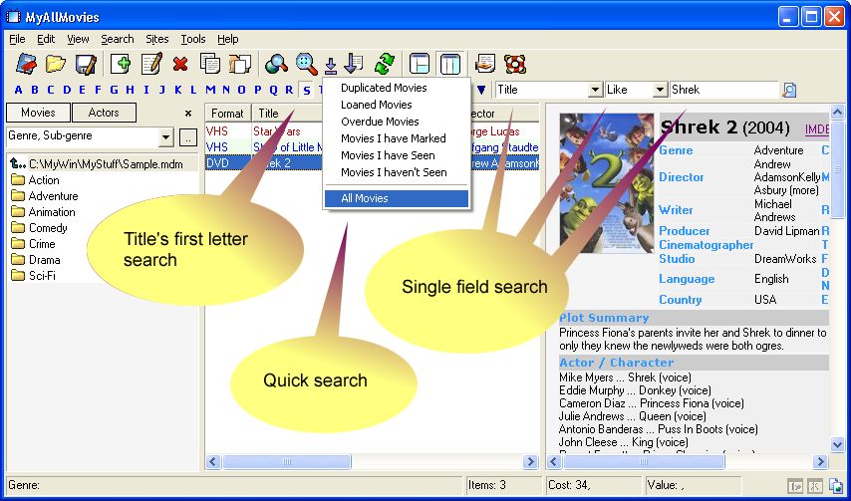Filter titles by letter M
Viewport: 851px width, 501px height.
point(210,90)
